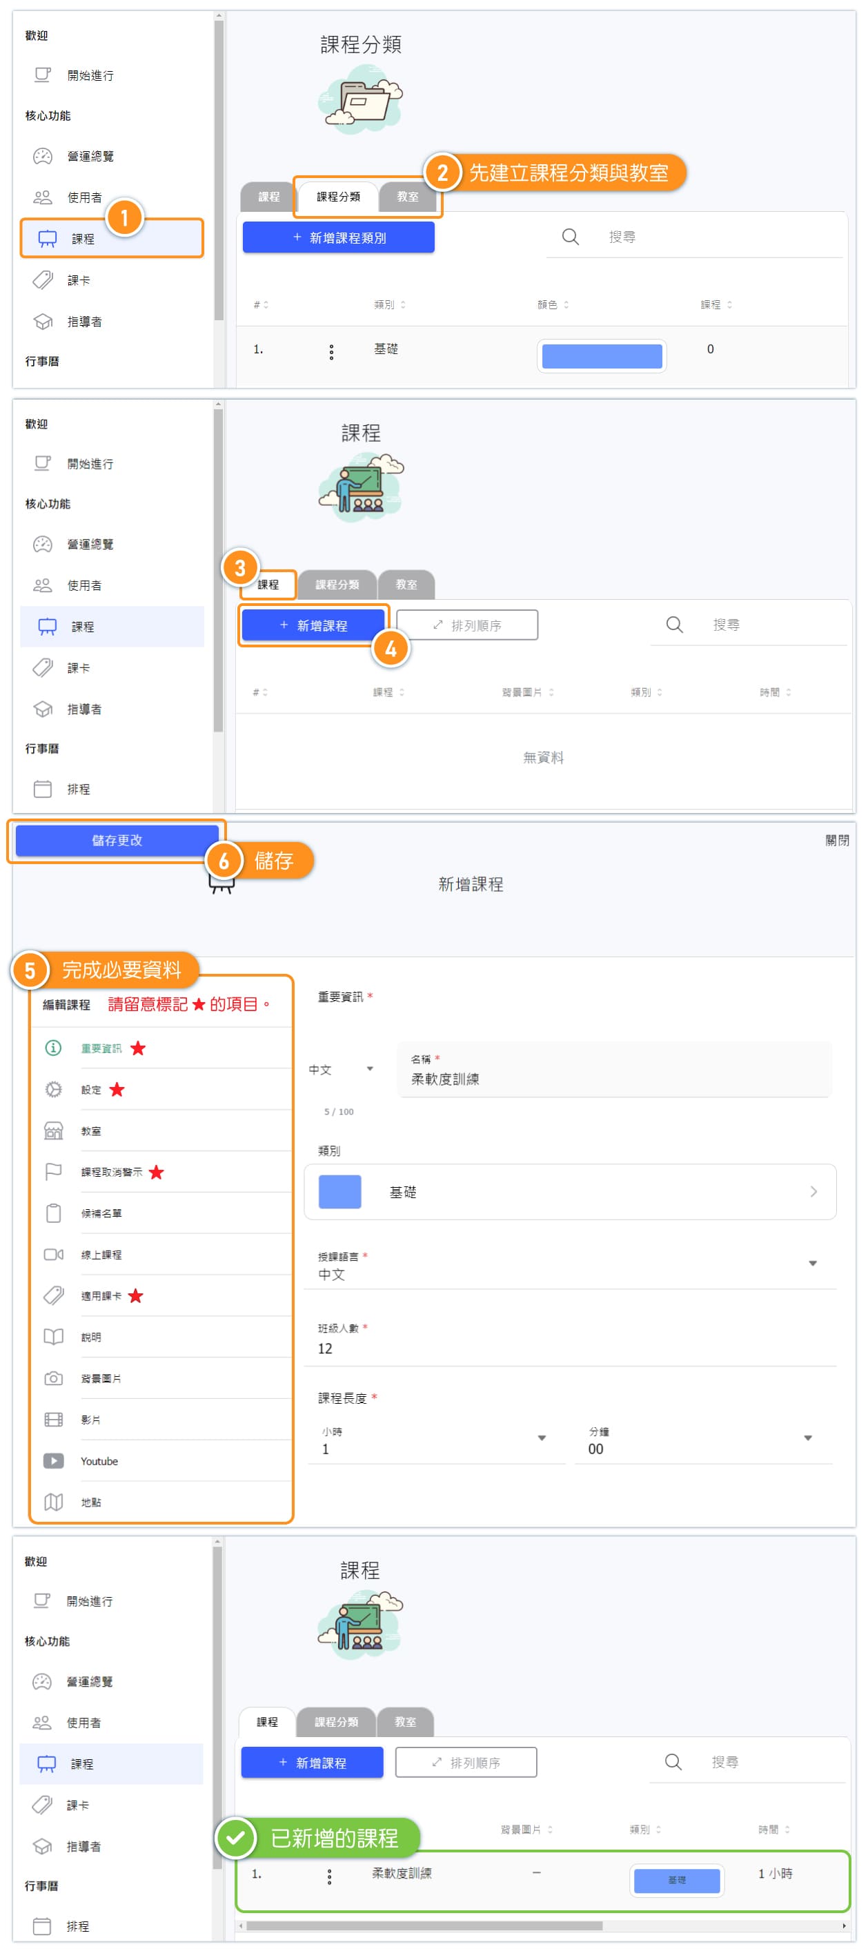Click the video camera icon for 線上課程
868x1949 pixels.
click(x=53, y=1255)
